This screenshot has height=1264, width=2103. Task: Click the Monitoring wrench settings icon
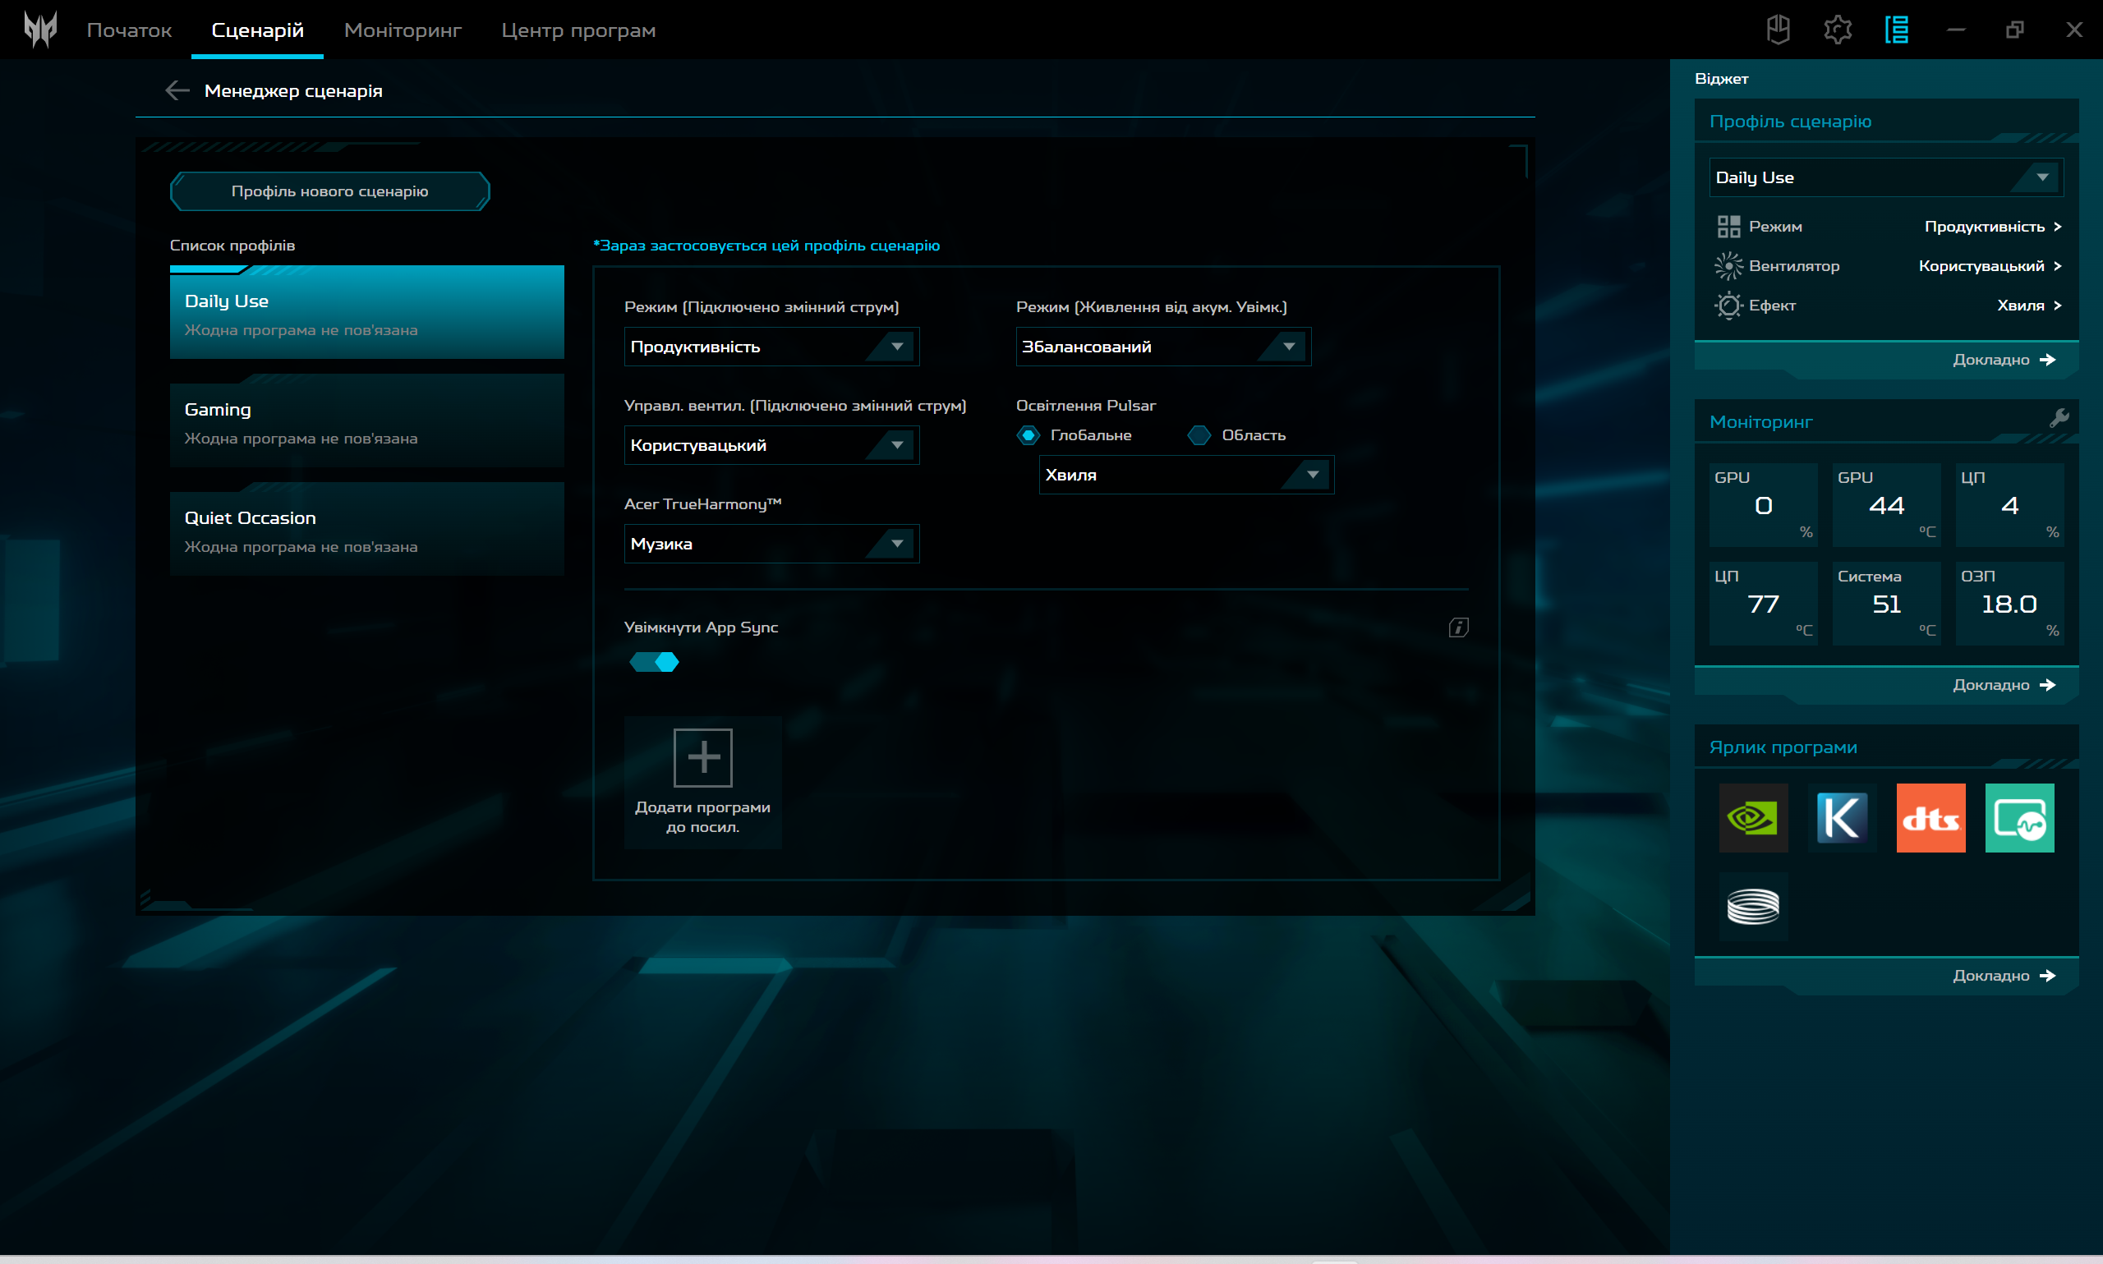pos(2059,418)
